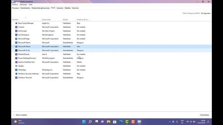The height and width of the screenshot is (125, 223).
Task: Click the Windows Terminal entry icon
Action: tap(16, 78)
